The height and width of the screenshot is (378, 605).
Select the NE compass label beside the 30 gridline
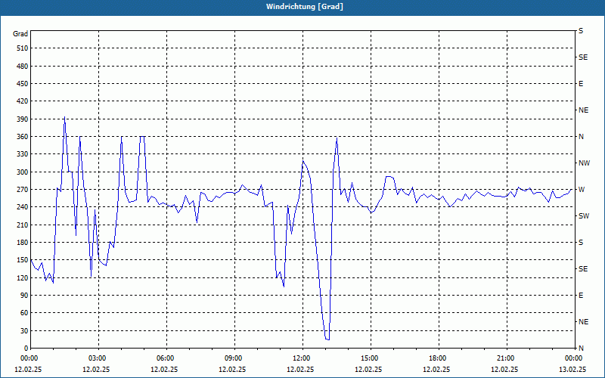pyautogui.click(x=583, y=322)
